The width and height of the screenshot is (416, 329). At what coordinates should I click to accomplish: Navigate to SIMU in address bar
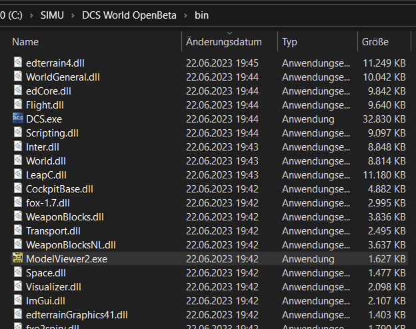click(x=52, y=15)
